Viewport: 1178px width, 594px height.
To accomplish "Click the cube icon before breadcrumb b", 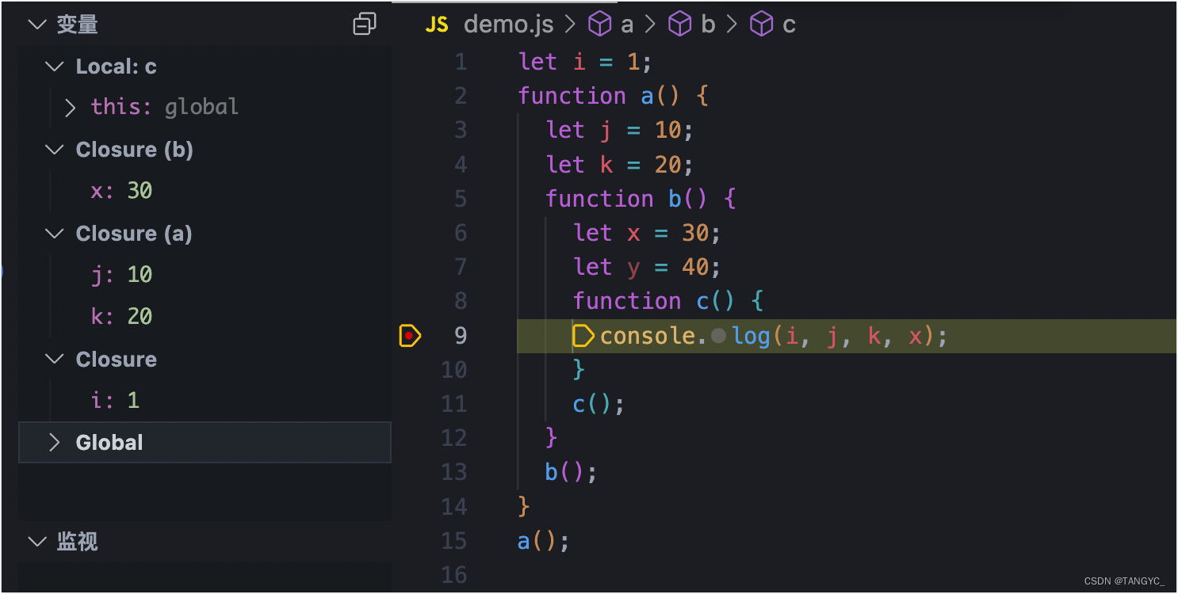I will click(681, 25).
